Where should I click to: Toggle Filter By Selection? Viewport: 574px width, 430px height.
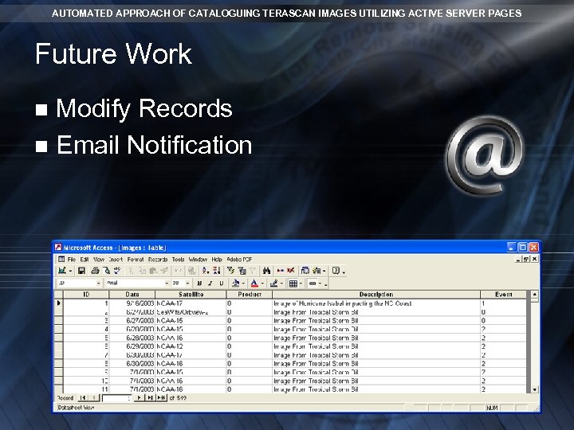coord(230,271)
